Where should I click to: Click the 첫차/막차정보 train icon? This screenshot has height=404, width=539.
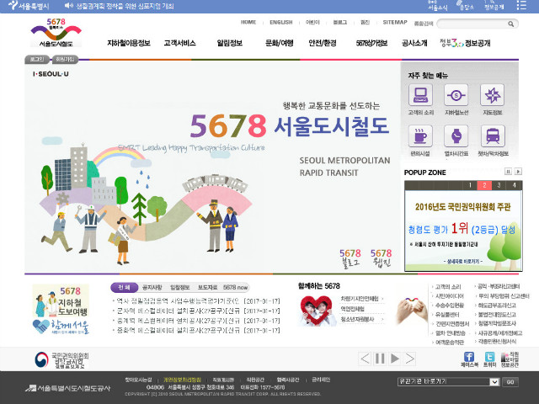pos(492,137)
